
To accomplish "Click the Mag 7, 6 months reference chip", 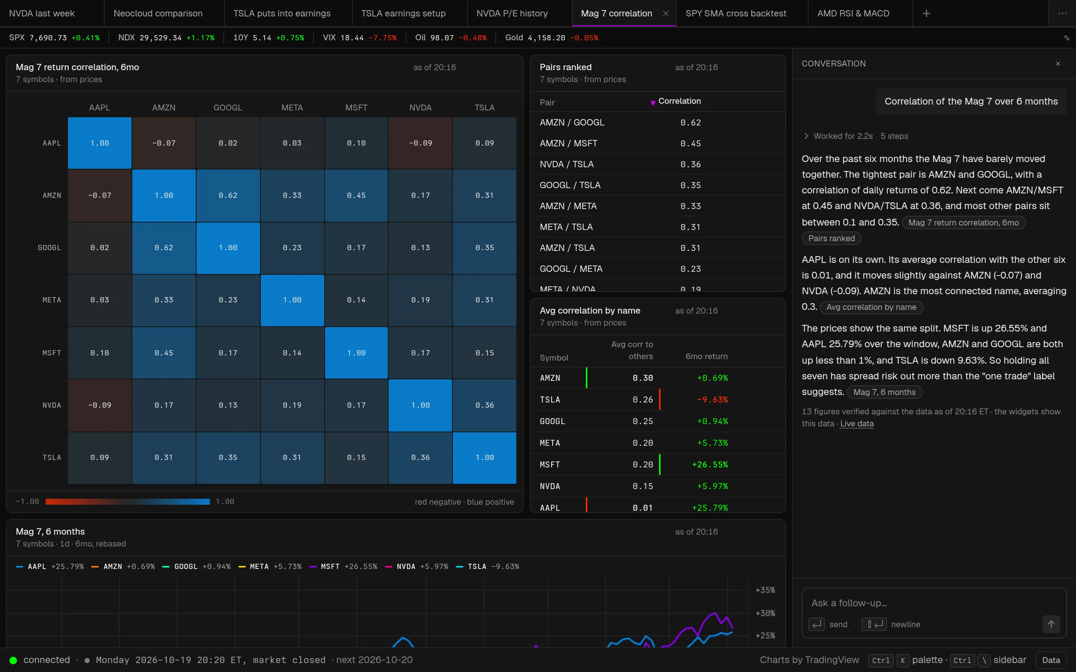I will point(884,392).
